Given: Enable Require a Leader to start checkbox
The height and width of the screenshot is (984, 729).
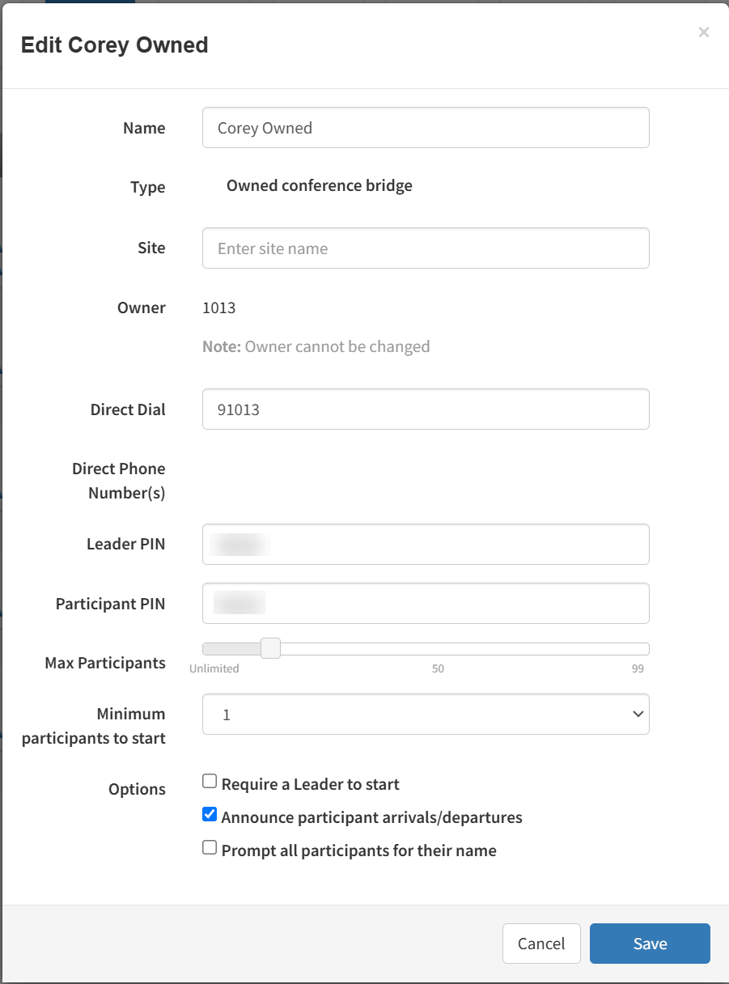Looking at the screenshot, I should click(210, 782).
